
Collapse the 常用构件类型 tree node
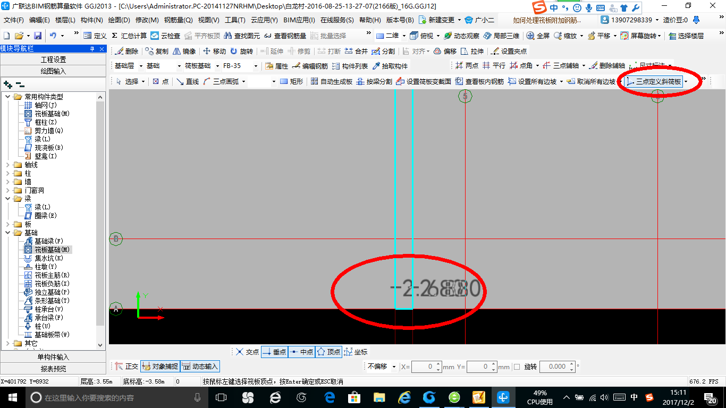tap(9, 97)
